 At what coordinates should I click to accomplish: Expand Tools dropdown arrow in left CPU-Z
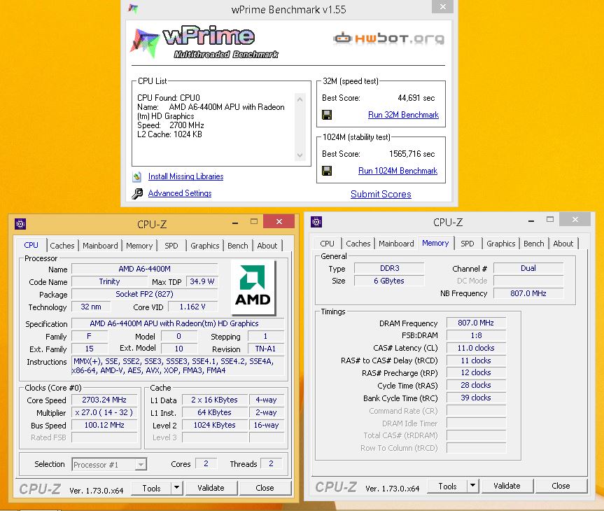176,487
